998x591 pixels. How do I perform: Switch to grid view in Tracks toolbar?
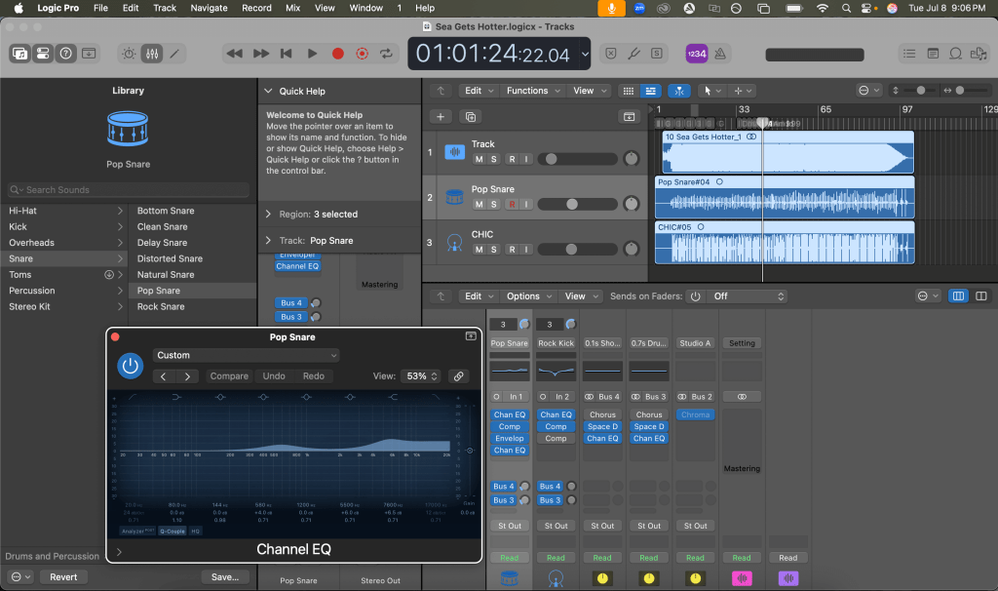(629, 91)
